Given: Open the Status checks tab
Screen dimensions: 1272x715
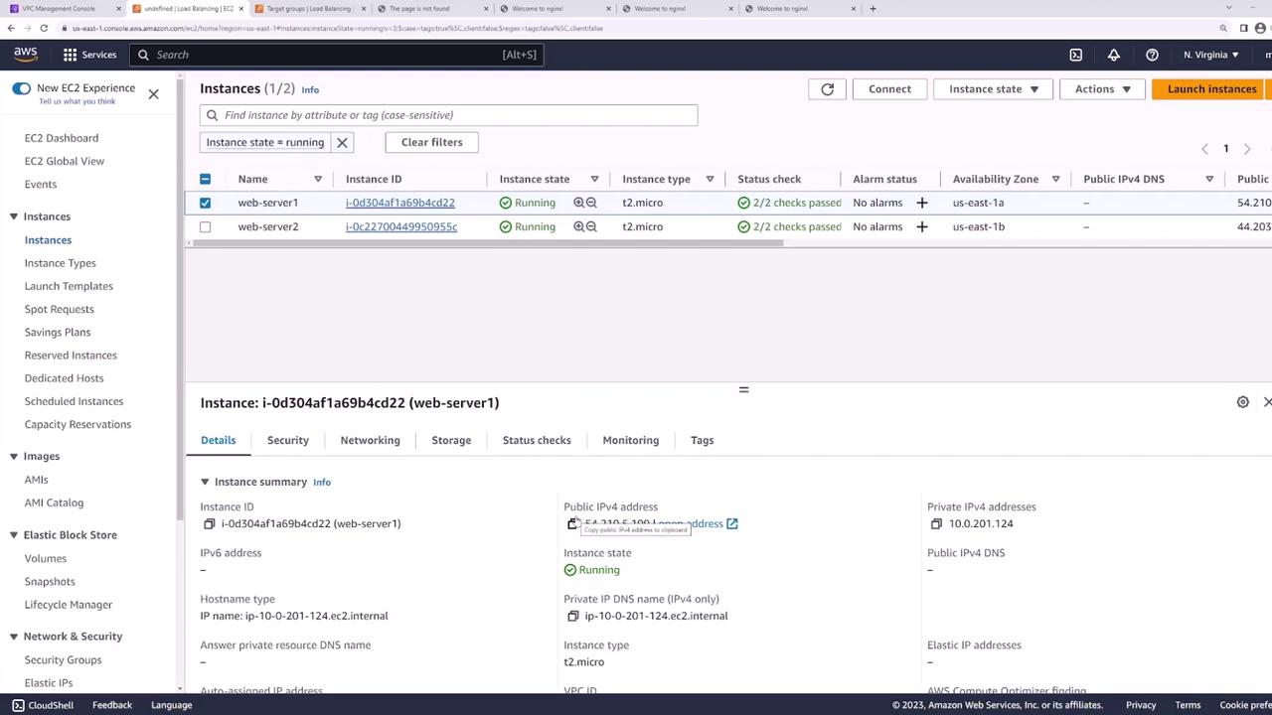Looking at the screenshot, I should tap(537, 440).
